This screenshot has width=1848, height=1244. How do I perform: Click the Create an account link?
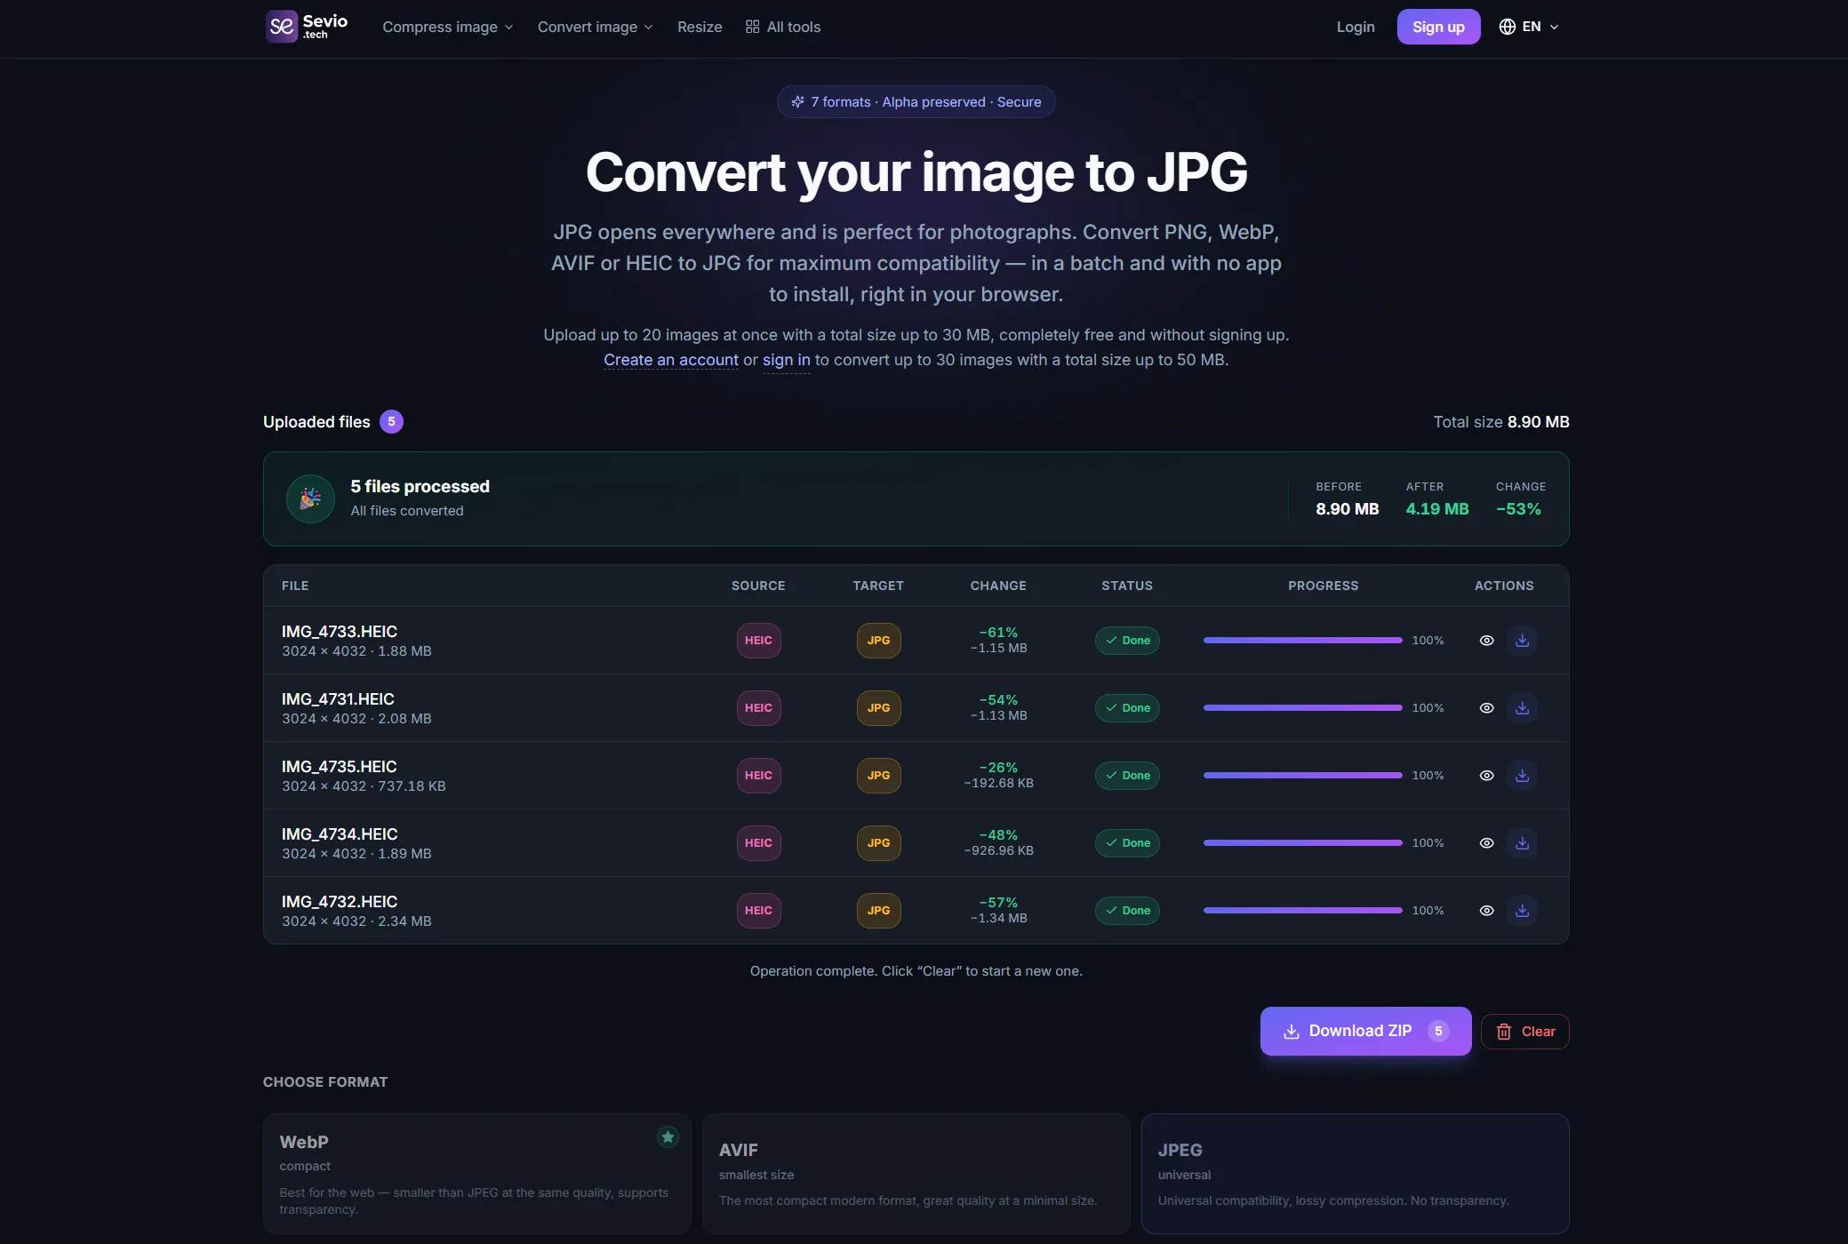671,360
